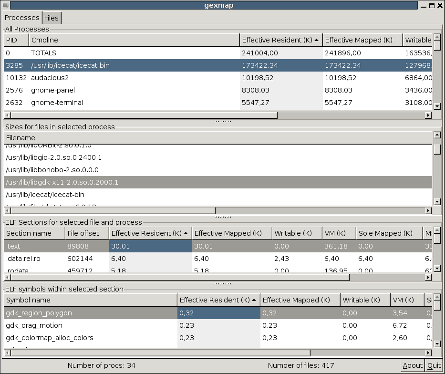
Task: Click right arrow of file sizes horizontal scrollbar
Action: pos(428,210)
